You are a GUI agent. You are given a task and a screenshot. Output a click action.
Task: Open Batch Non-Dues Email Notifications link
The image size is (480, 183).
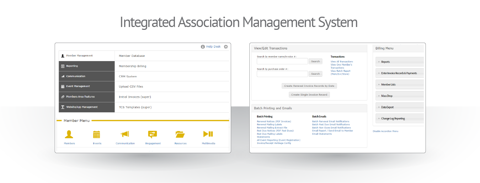point(331,128)
